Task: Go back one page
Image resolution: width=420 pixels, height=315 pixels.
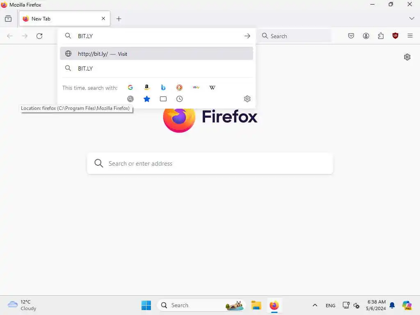Action: click(x=10, y=36)
